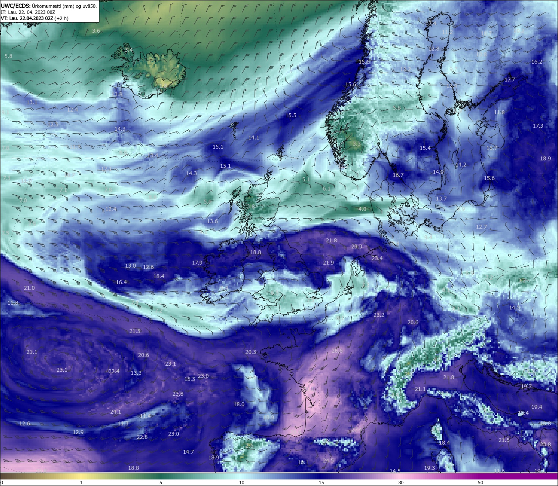Click the '14.9' value on the map

(438, 172)
